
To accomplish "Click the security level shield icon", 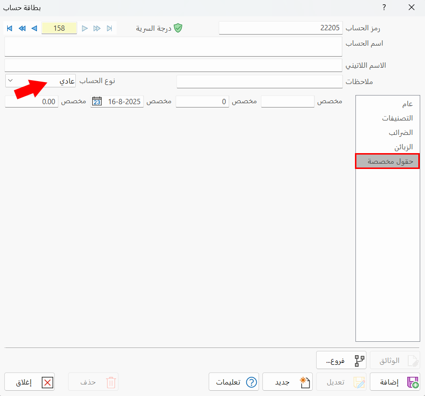I will (178, 28).
